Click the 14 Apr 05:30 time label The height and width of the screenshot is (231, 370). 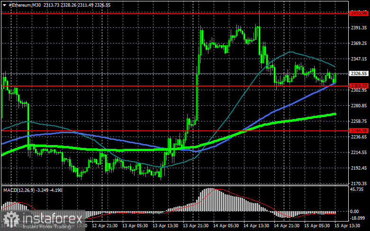[x=226, y=226]
